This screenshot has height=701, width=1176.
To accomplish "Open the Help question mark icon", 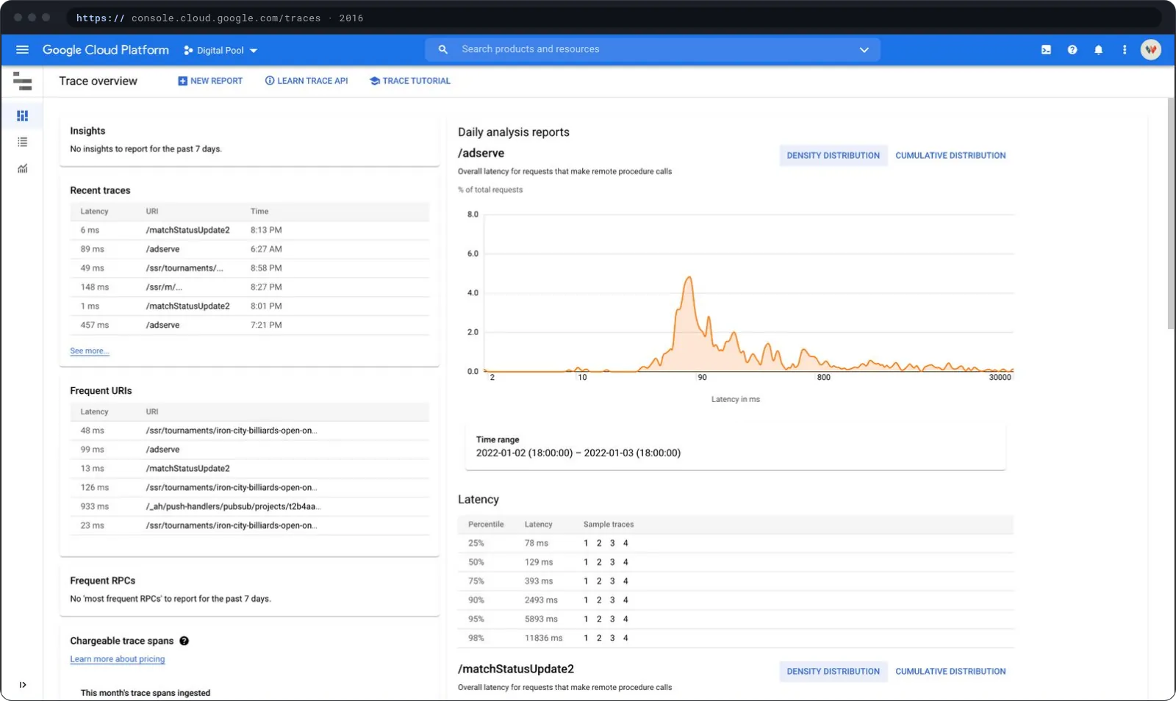I will click(1072, 50).
